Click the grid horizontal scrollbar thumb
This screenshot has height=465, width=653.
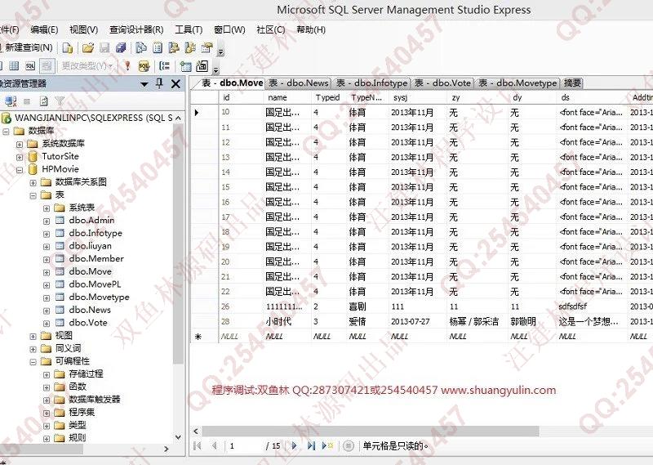pos(371,431)
